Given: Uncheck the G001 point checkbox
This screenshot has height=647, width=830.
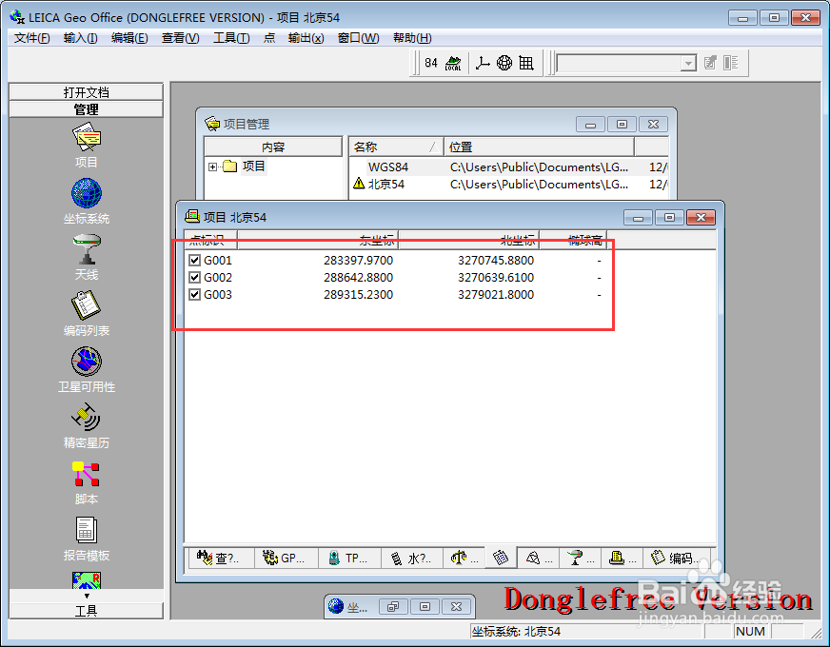Looking at the screenshot, I should [x=195, y=261].
